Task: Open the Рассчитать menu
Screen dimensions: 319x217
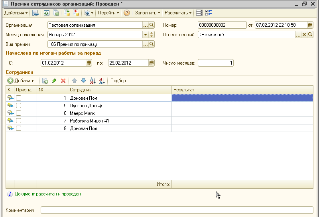Action: [178, 13]
